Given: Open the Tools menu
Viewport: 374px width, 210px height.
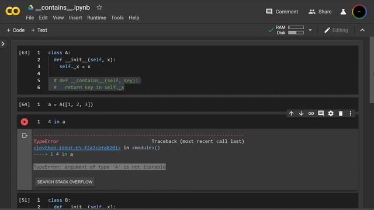Looking at the screenshot, I should (117, 18).
